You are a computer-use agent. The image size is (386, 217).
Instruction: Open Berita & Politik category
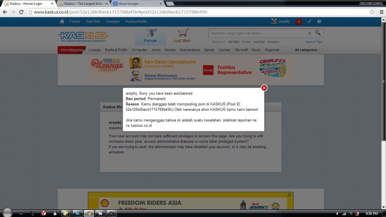(116, 50)
